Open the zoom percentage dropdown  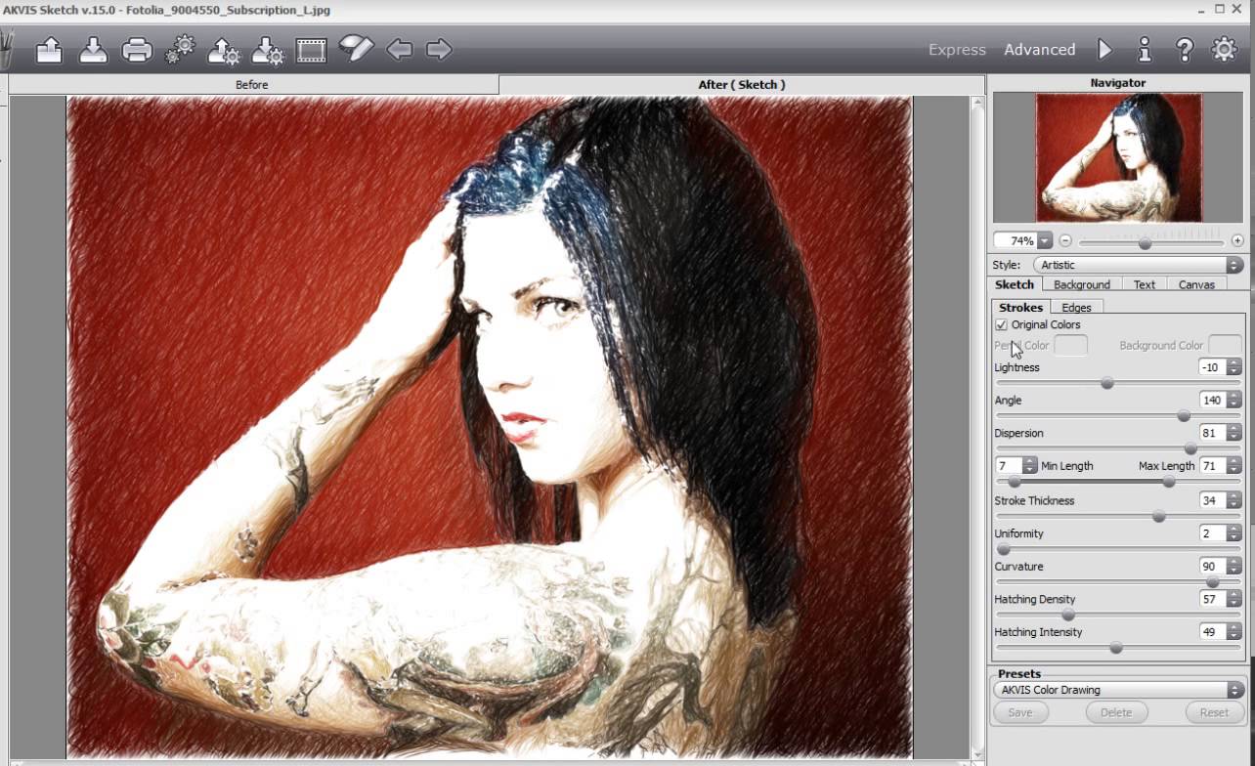[1044, 239]
